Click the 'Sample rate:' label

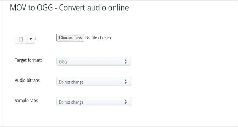pyautogui.click(x=27, y=101)
